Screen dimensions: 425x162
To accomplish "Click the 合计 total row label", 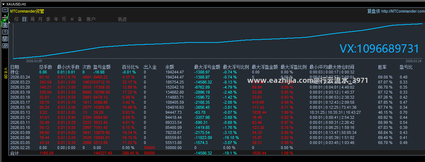I will 15,153.
